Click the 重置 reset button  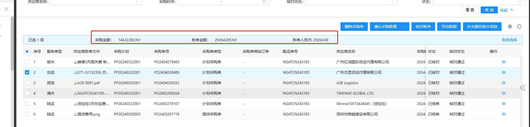pyautogui.click(x=470, y=10)
